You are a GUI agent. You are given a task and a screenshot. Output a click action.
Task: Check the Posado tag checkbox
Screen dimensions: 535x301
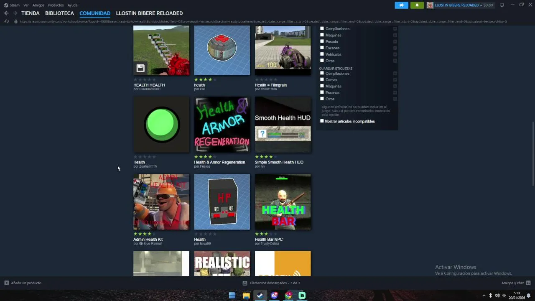click(x=322, y=41)
